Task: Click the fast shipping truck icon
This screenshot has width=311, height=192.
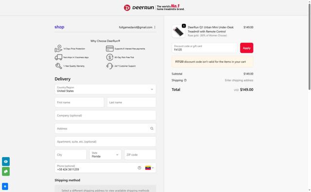Action: [58, 57]
